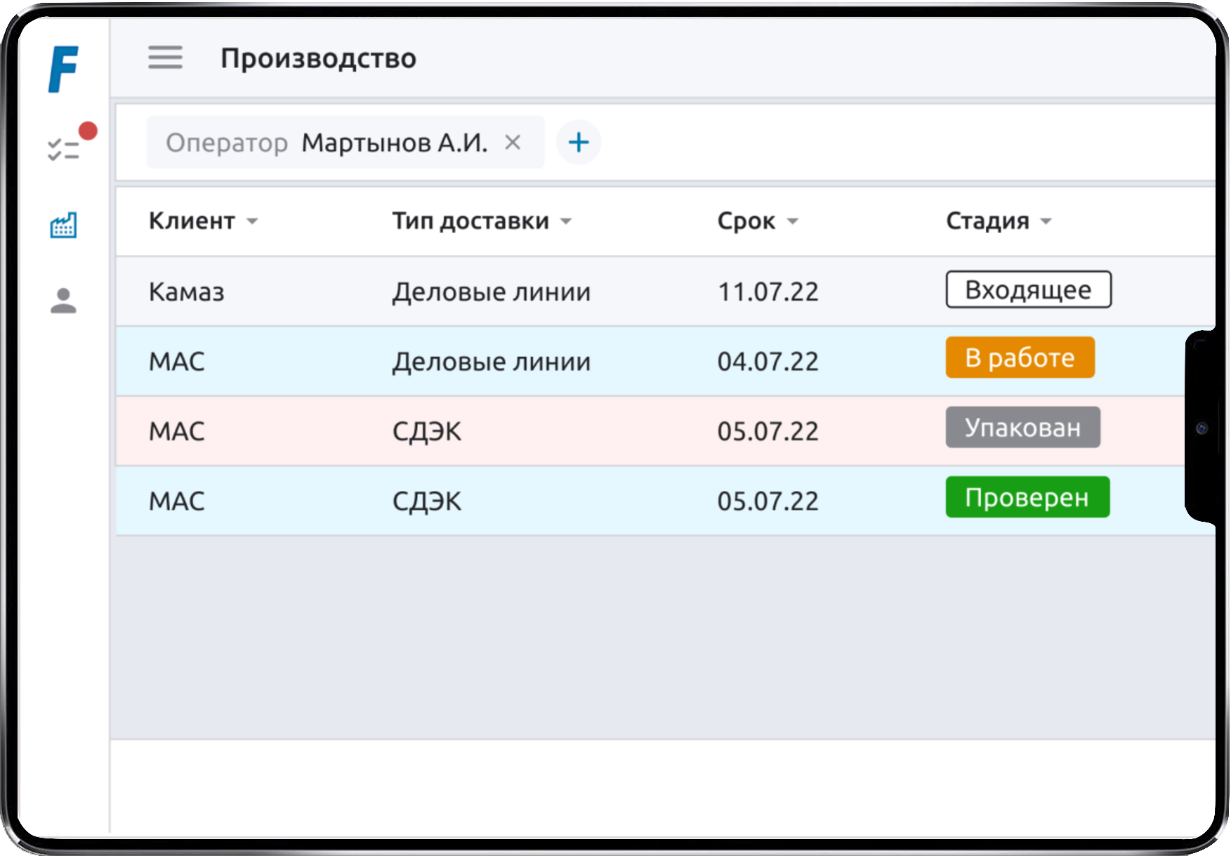Toggle the В работе status for МАС order

point(1020,357)
